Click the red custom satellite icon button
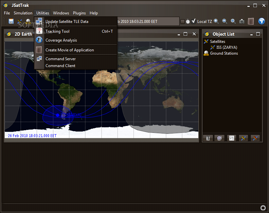Viewport: 269px width, 213px height. tap(255, 138)
